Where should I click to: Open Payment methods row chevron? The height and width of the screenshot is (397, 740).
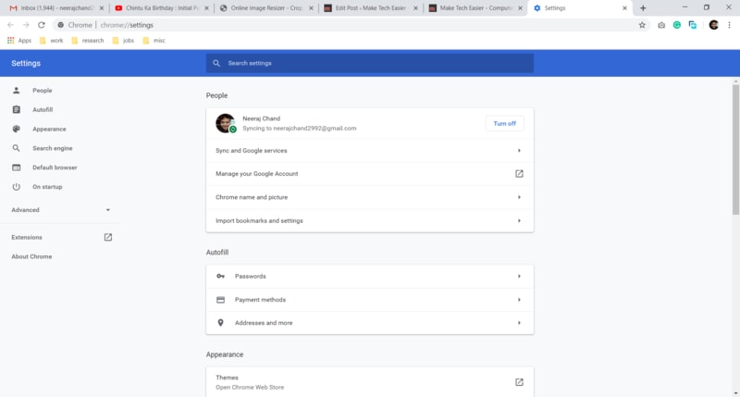pos(519,300)
